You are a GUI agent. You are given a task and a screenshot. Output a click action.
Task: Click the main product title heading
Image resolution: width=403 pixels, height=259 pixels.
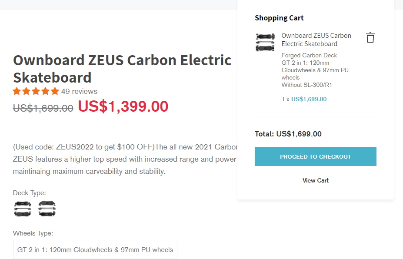click(122, 69)
